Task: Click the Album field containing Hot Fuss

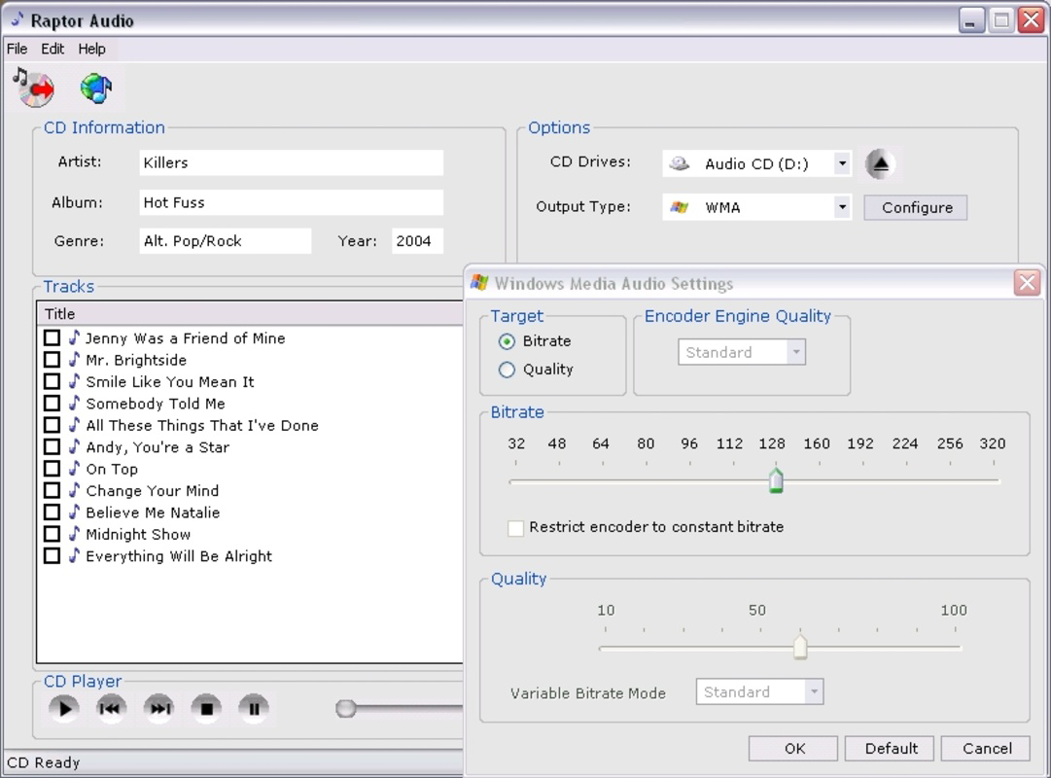Action: [291, 202]
